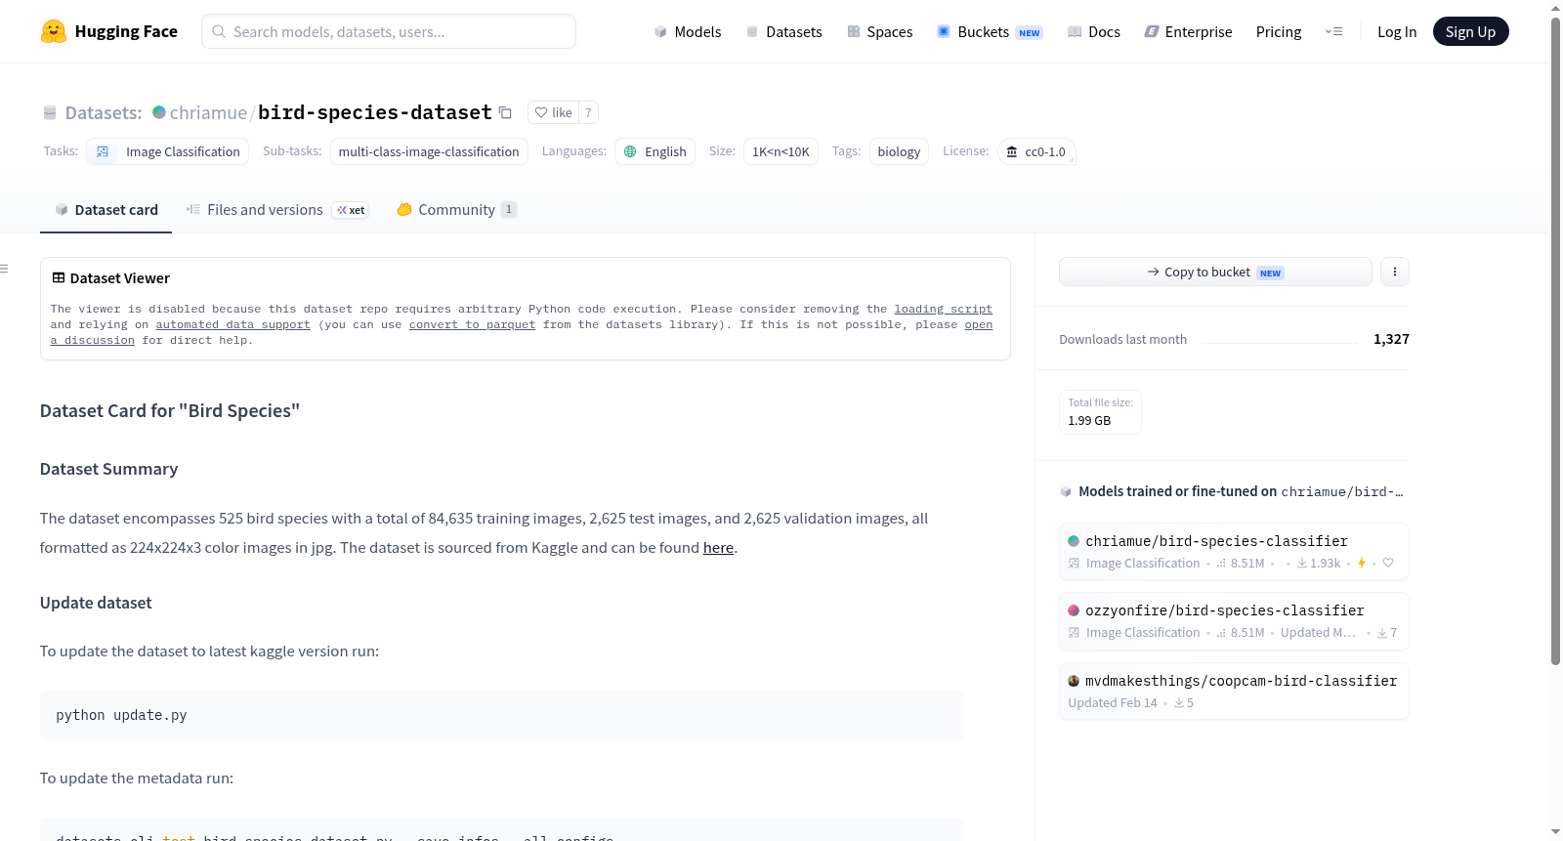The height and width of the screenshot is (841, 1563).
Task: Switch to the Dataset card tab
Action: coord(106,210)
